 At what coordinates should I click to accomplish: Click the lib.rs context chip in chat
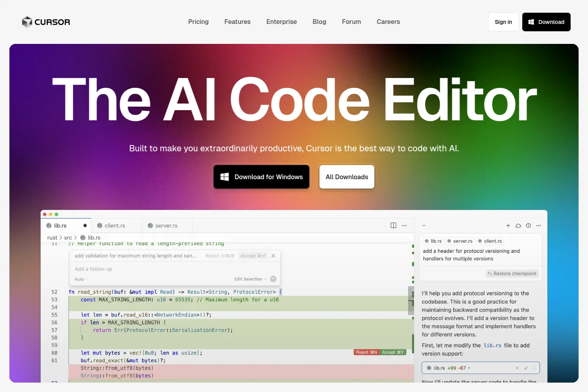(x=433, y=241)
